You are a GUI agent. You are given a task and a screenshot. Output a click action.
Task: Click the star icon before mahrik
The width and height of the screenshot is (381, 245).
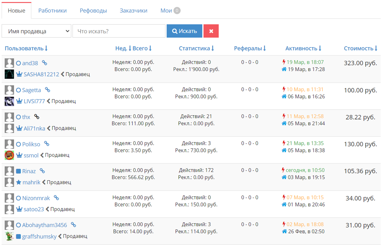pos(19,182)
